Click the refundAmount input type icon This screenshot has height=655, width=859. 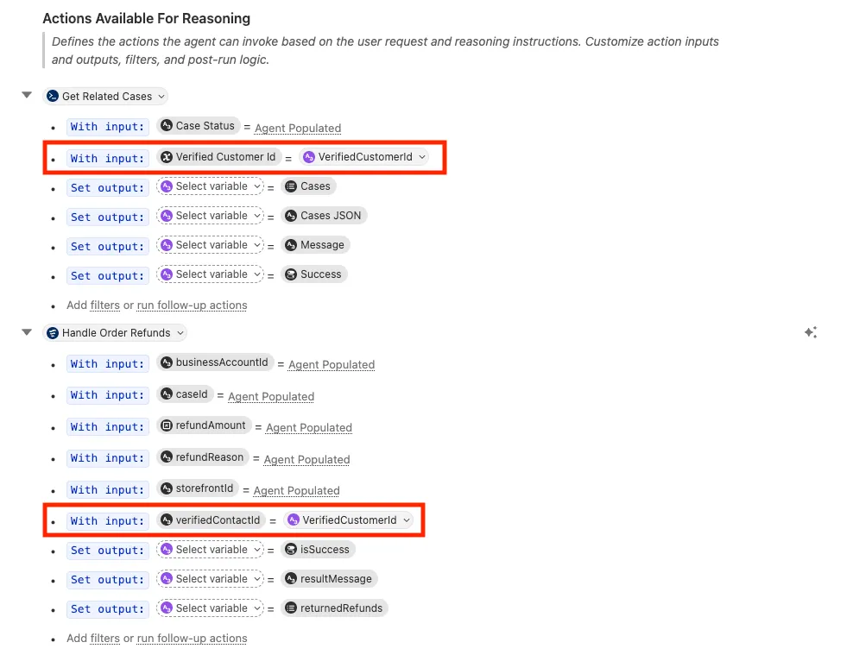click(167, 425)
